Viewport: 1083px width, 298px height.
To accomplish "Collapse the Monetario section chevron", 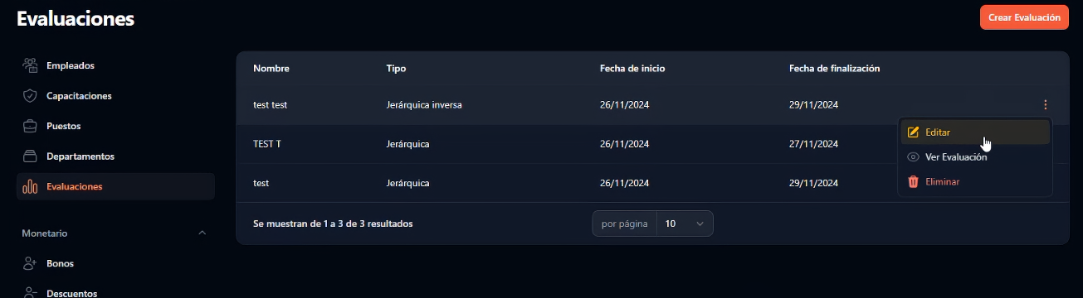I will tap(202, 233).
